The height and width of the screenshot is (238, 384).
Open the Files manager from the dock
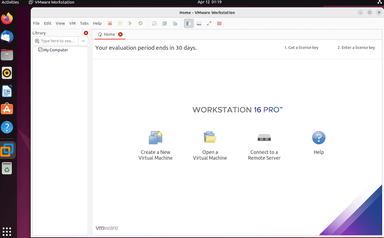point(7,55)
